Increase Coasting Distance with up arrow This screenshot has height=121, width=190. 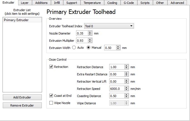pyautogui.click(x=126, y=95)
